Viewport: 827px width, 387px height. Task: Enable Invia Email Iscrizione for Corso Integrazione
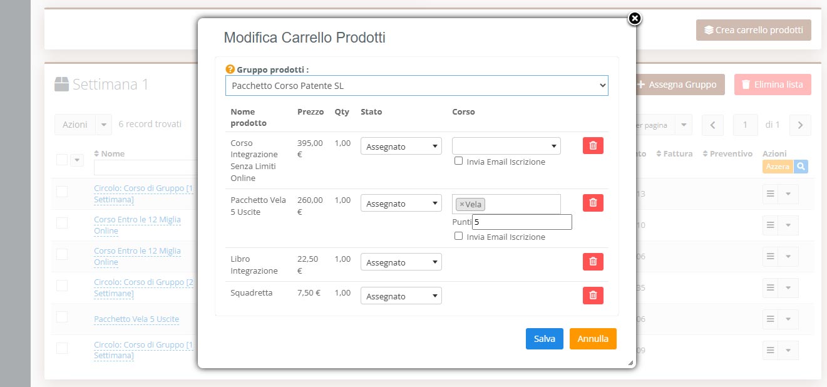459,161
